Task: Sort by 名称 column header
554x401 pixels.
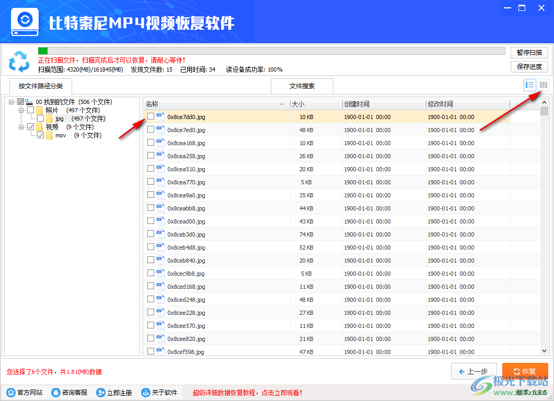Action: pos(216,104)
